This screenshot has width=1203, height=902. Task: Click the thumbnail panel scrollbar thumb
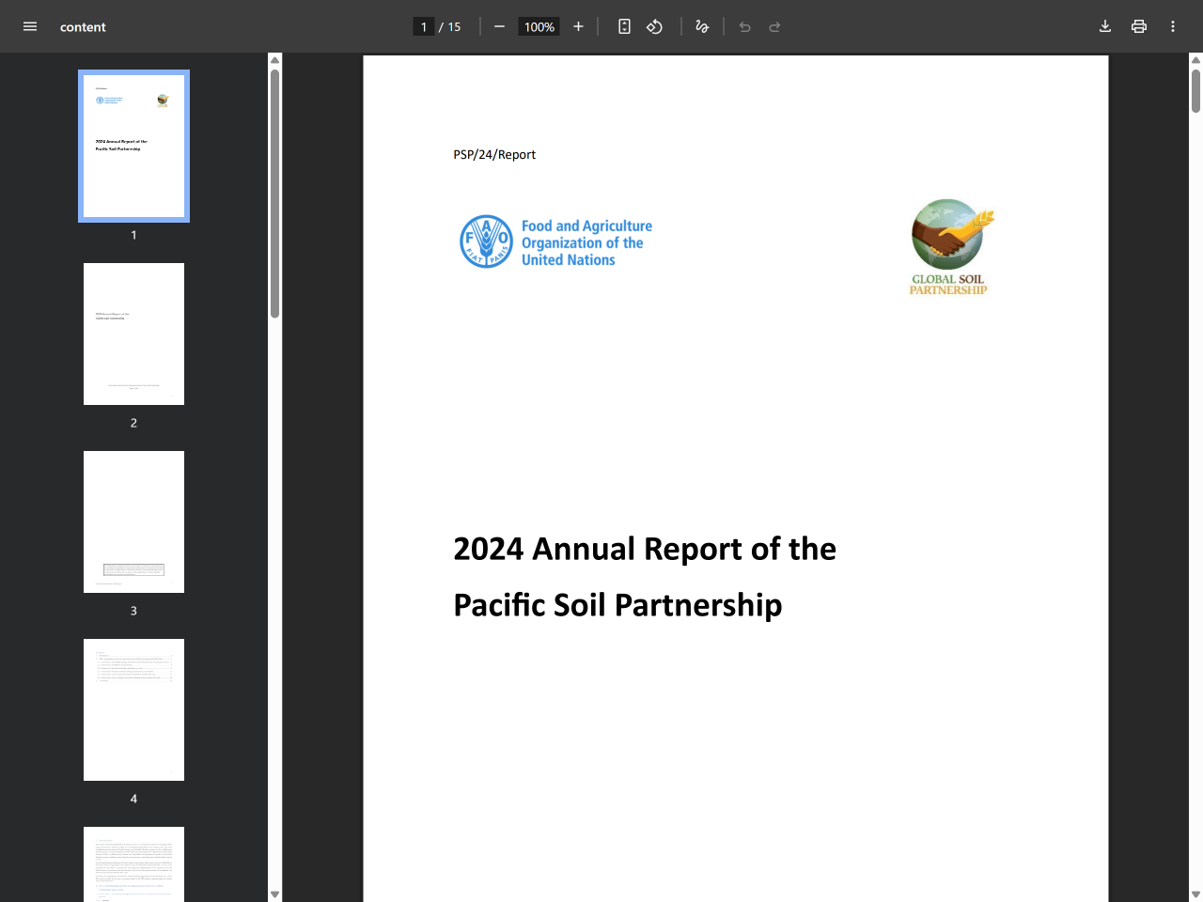(x=274, y=194)
